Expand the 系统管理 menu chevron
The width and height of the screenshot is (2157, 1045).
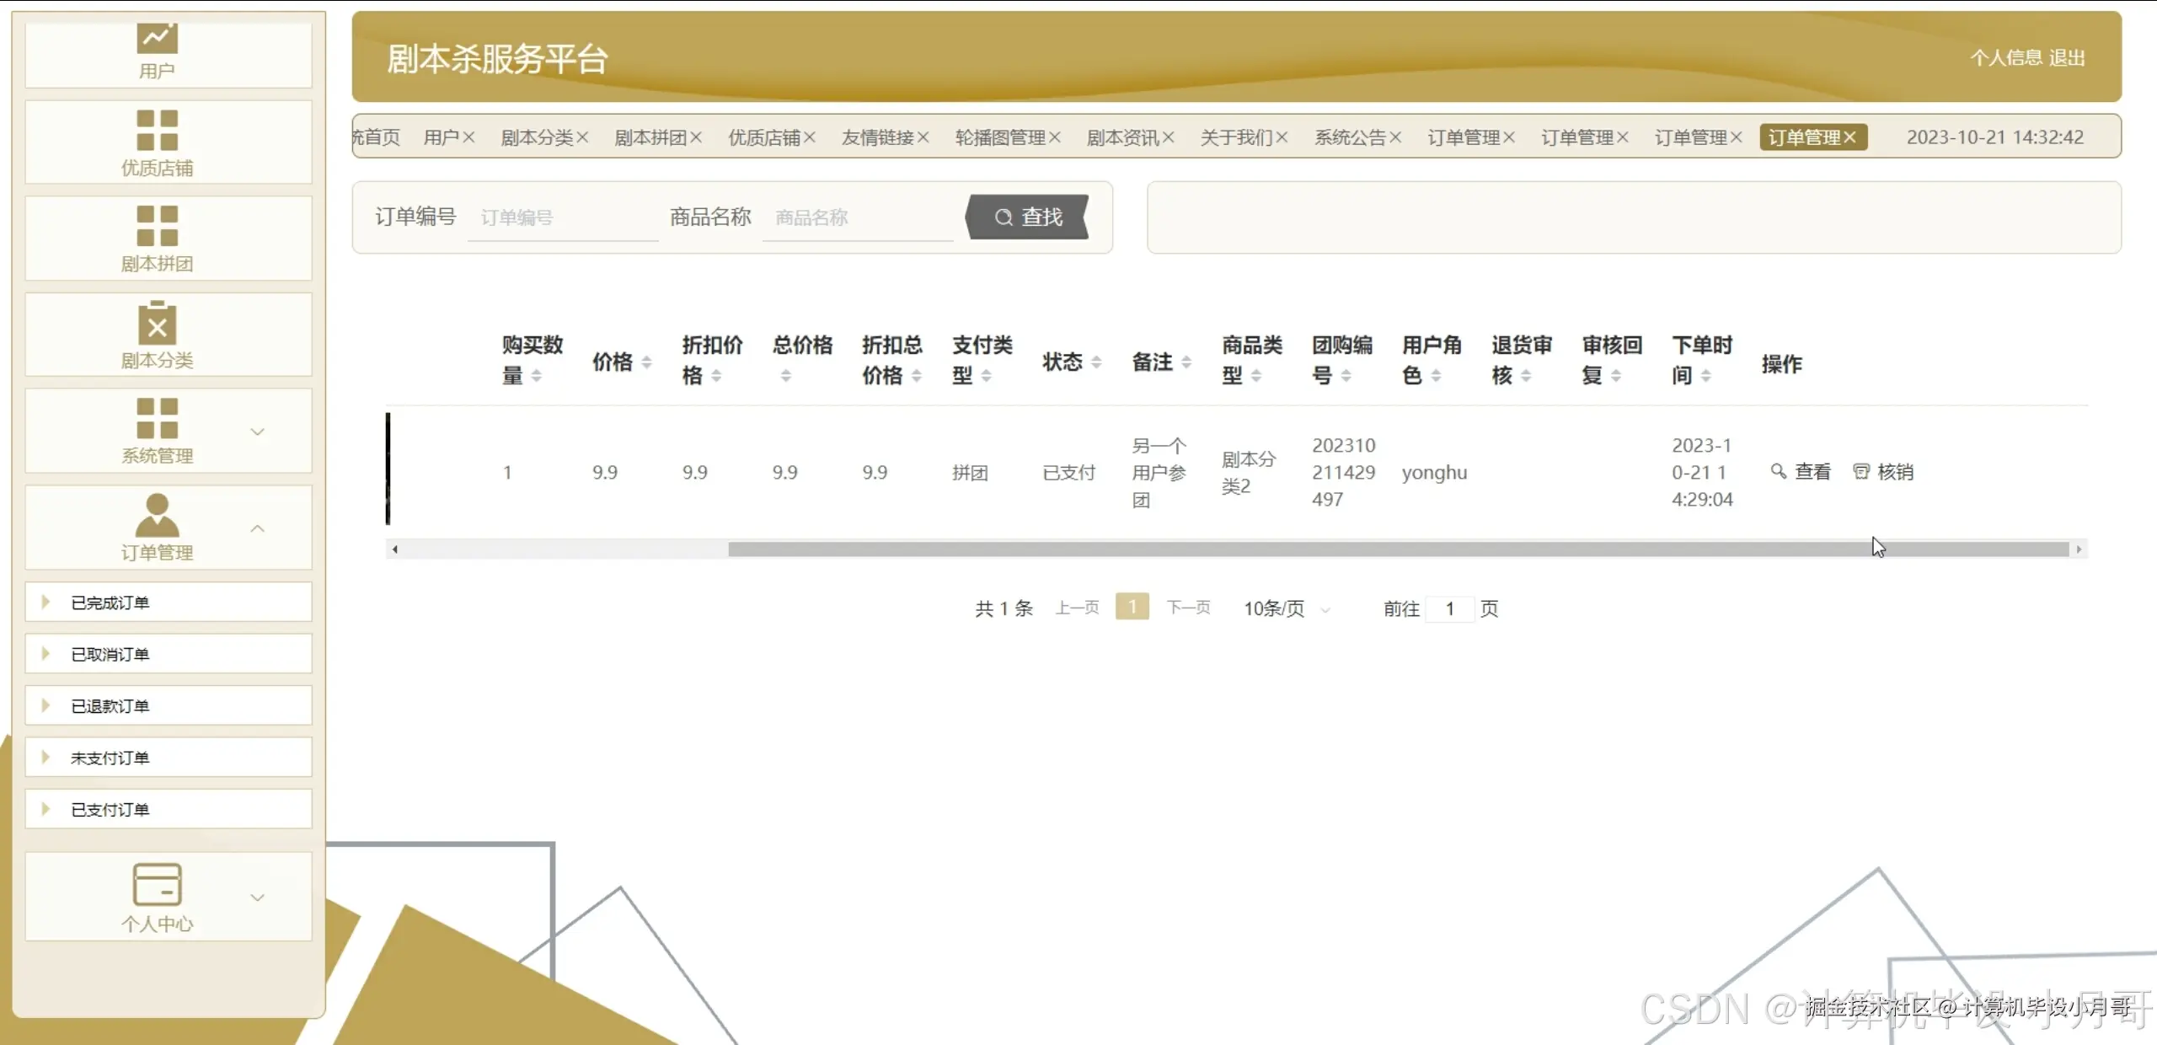[258, 431]
